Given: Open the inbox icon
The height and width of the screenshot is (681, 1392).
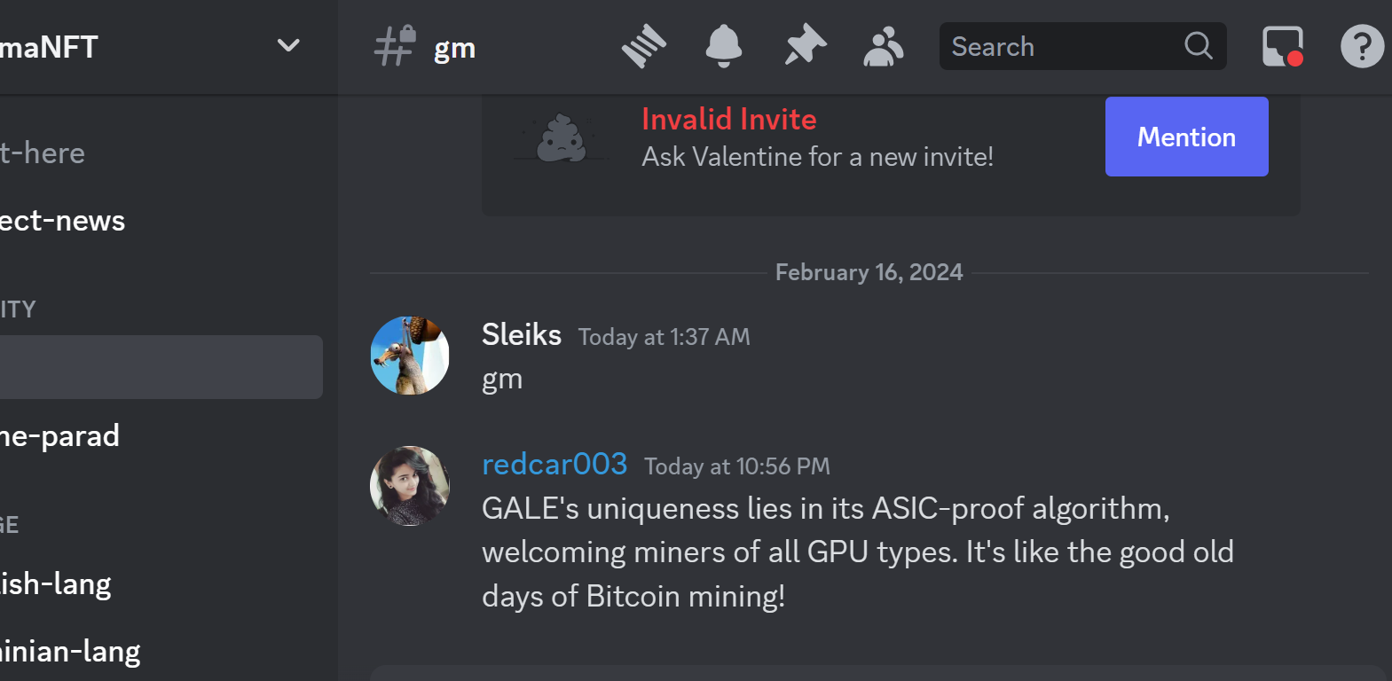Looking at the screenshot, I should click(1283, 46).
